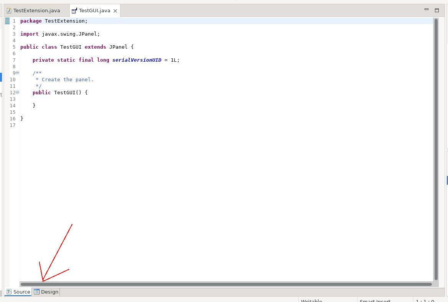Screen dimensions: 448x302
Task: Click the TestGUI.java tab file icon
Action: point(74,11)
